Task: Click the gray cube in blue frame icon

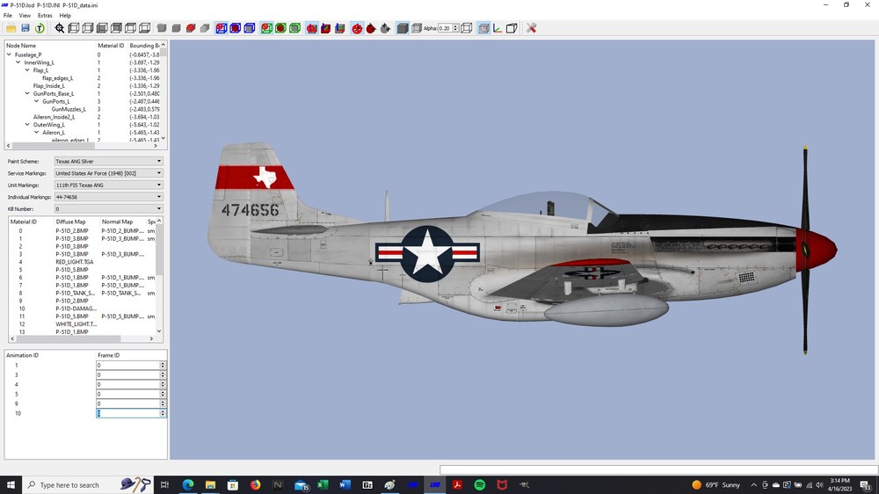Action: pyautogui.click(x=250, y=28)
